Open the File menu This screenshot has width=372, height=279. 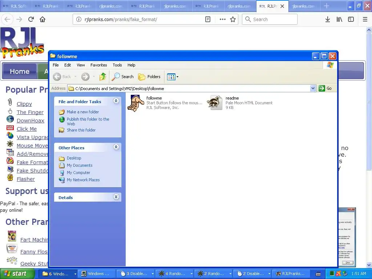[x=56, y=65]
